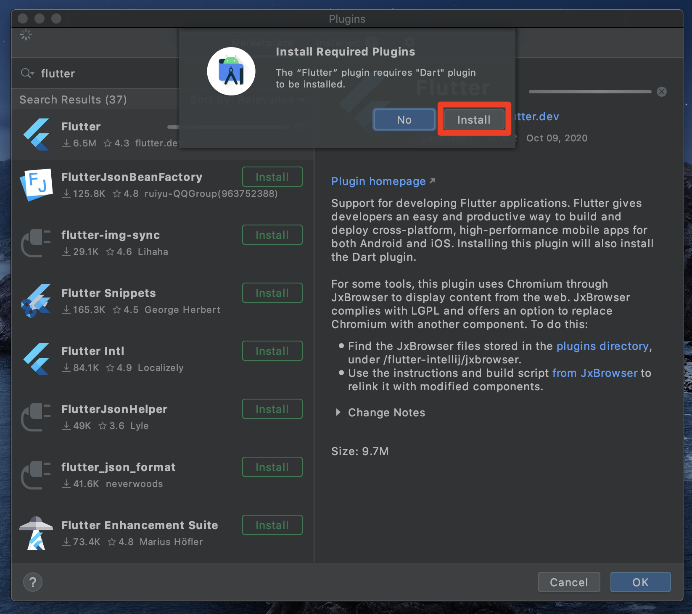Click Install in the required plugins dialog

pos(474,119)
